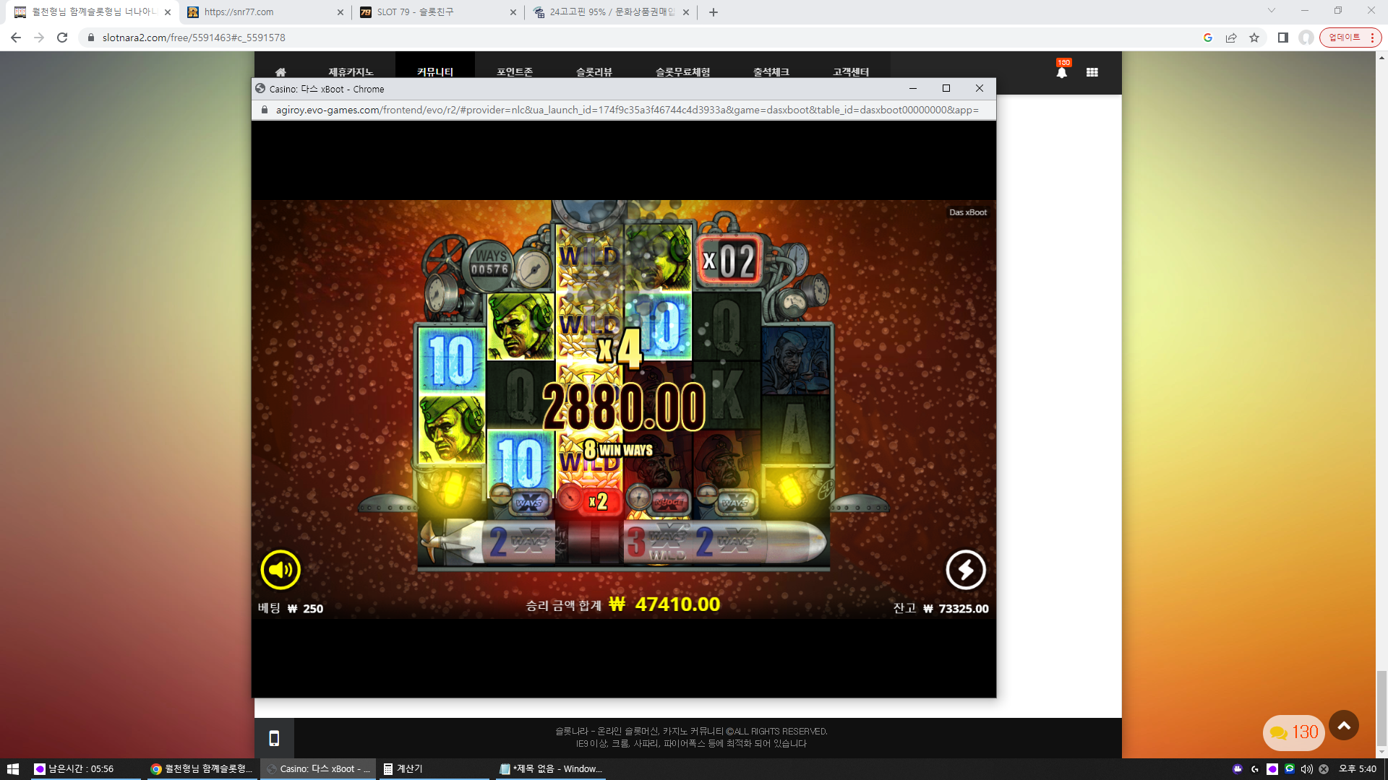Screen dimensions: 1388x780
Task: Open the green-blue G chat tray icon
Action: tap(1290, 769)
